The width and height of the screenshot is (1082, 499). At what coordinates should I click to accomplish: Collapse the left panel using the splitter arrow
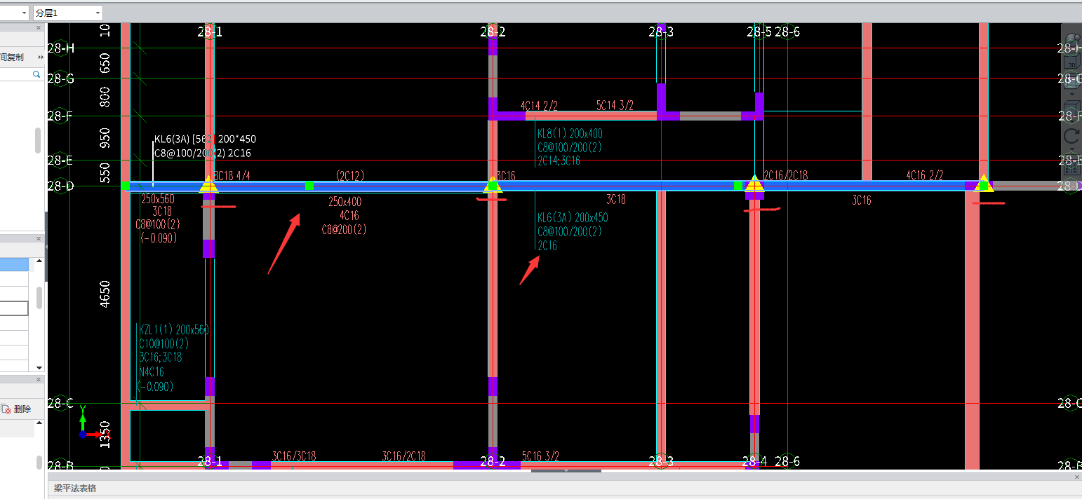click(x=46, y=247)
